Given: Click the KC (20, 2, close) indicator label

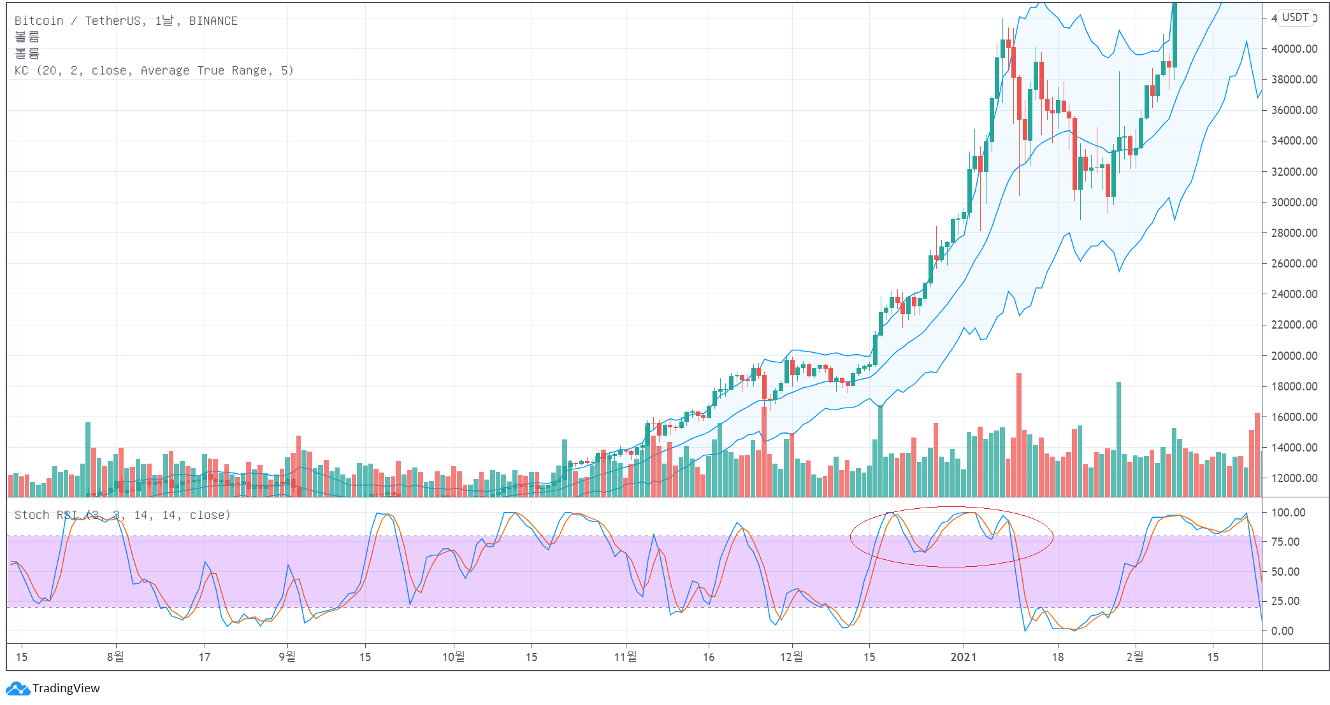Looking at the screenshot, I should [154, 71].
